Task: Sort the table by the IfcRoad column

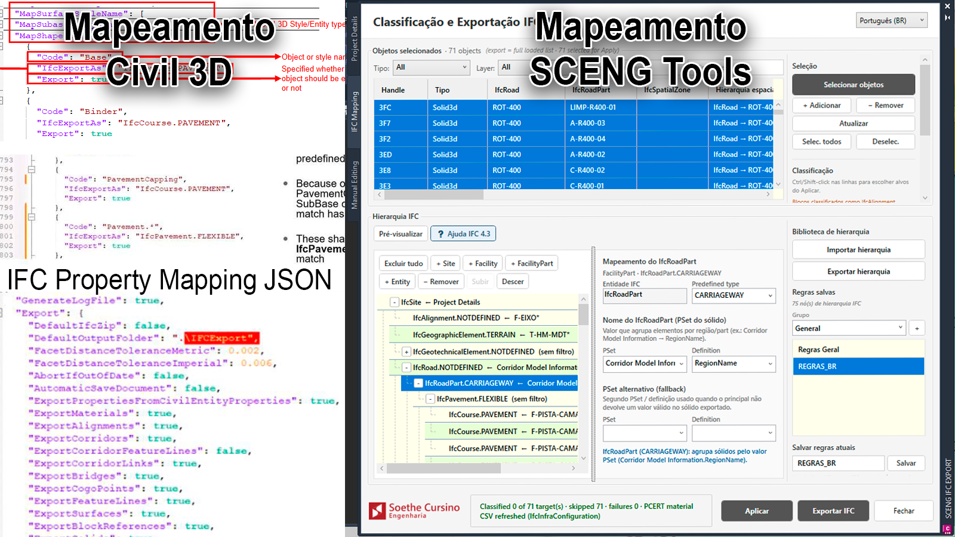Action: pyautogui.click(x=526, y=90)
